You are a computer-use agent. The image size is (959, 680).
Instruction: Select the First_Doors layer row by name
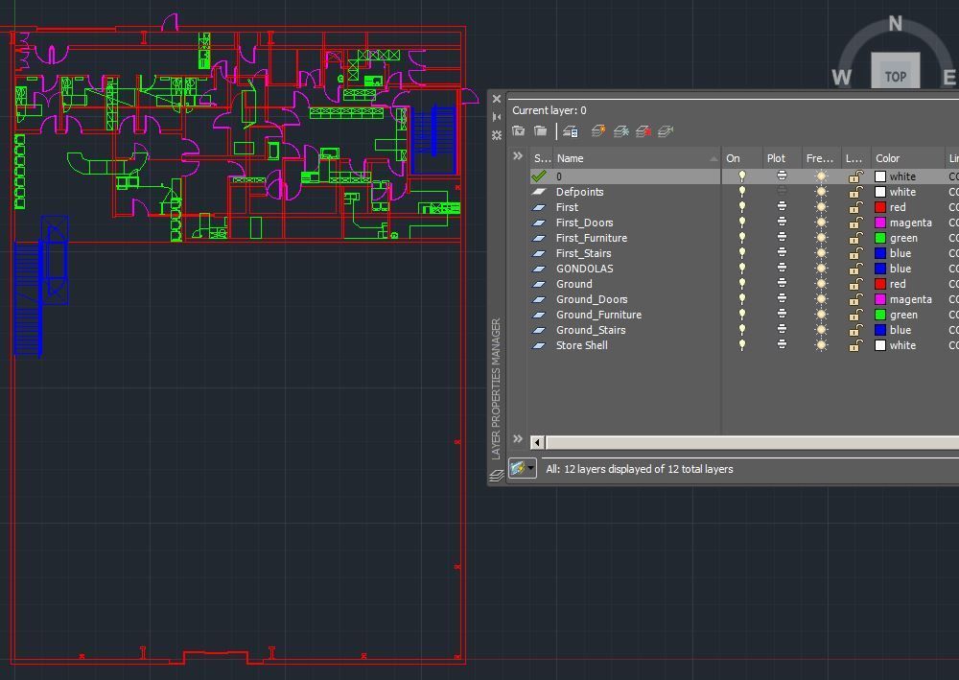pos(584,223)
